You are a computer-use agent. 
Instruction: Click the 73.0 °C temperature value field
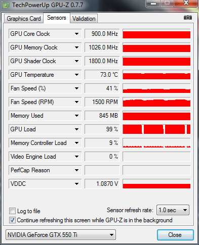click(102, 75)
